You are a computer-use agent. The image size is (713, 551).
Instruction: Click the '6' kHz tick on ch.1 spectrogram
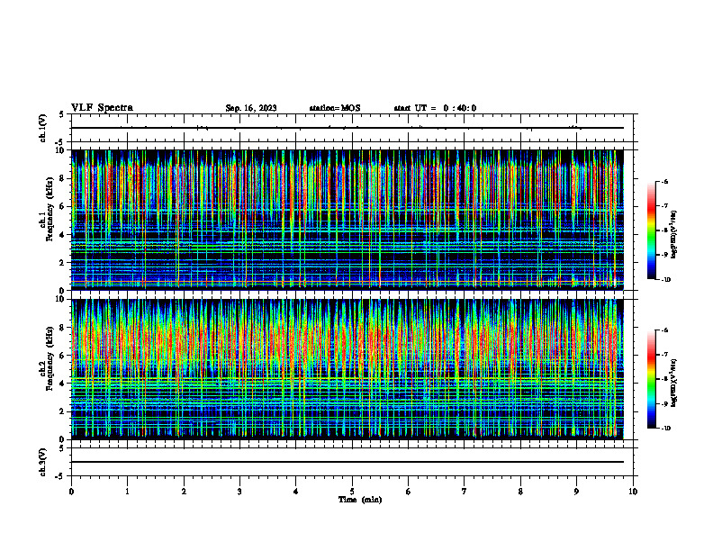[x=62, y=206]
